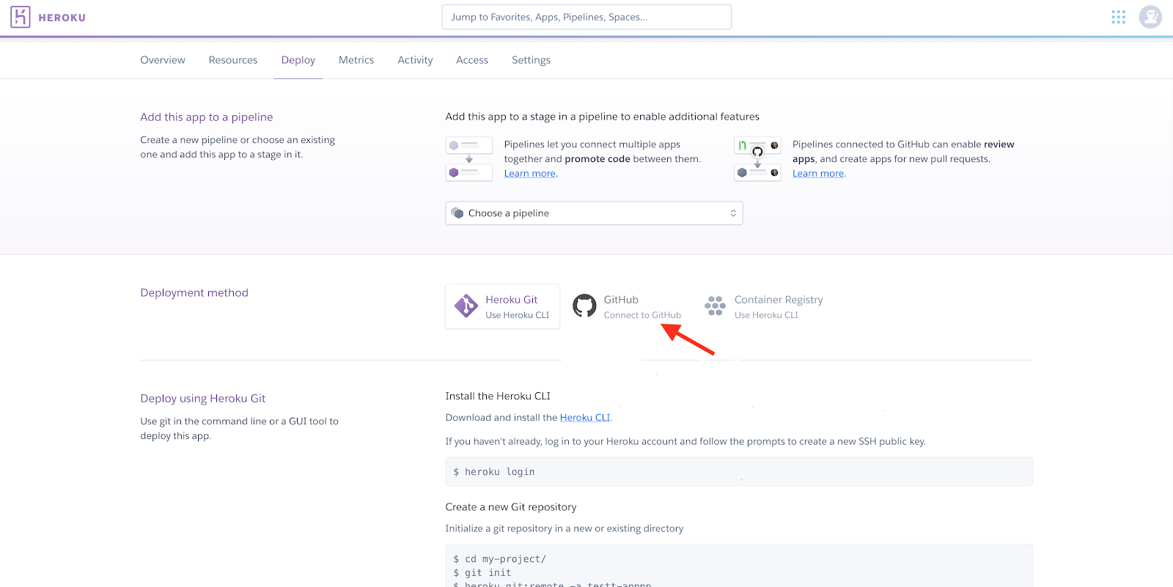
Task: Click the pipeline promote diagram icon
Action: pos(469,159)
